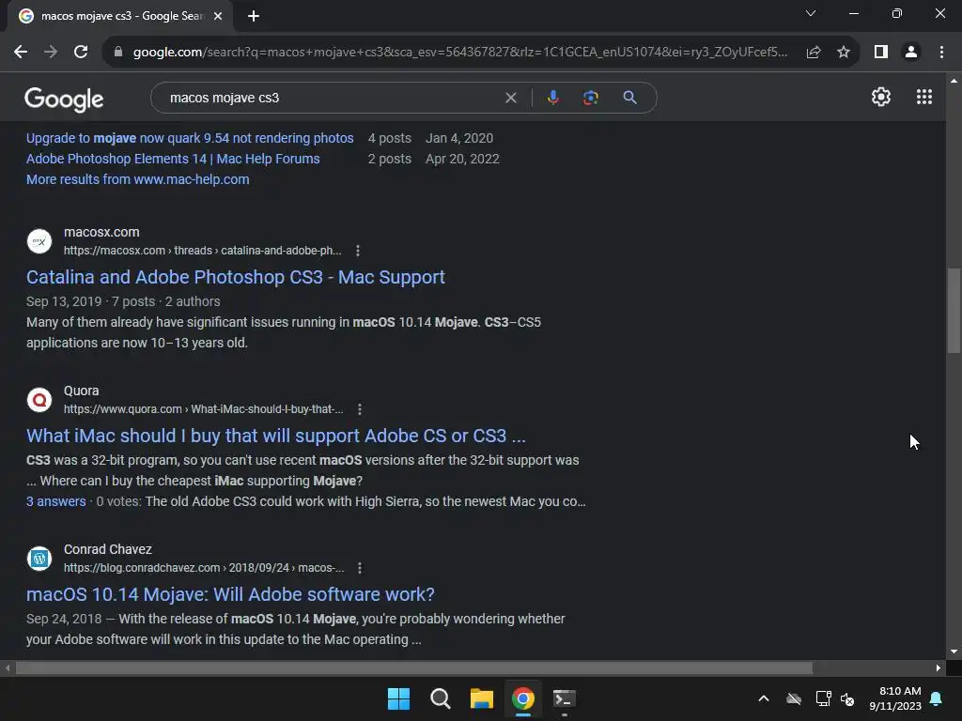The image size is (962, 721).
Task: Open a new tab
Action: click(254, 16)
